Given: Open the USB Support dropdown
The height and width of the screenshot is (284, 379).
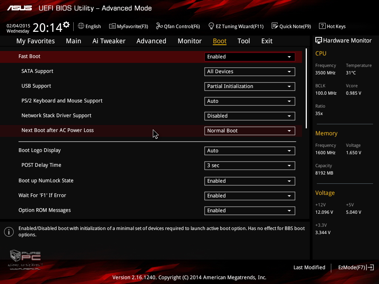Looking at the screenshot, I should point(249,87).
